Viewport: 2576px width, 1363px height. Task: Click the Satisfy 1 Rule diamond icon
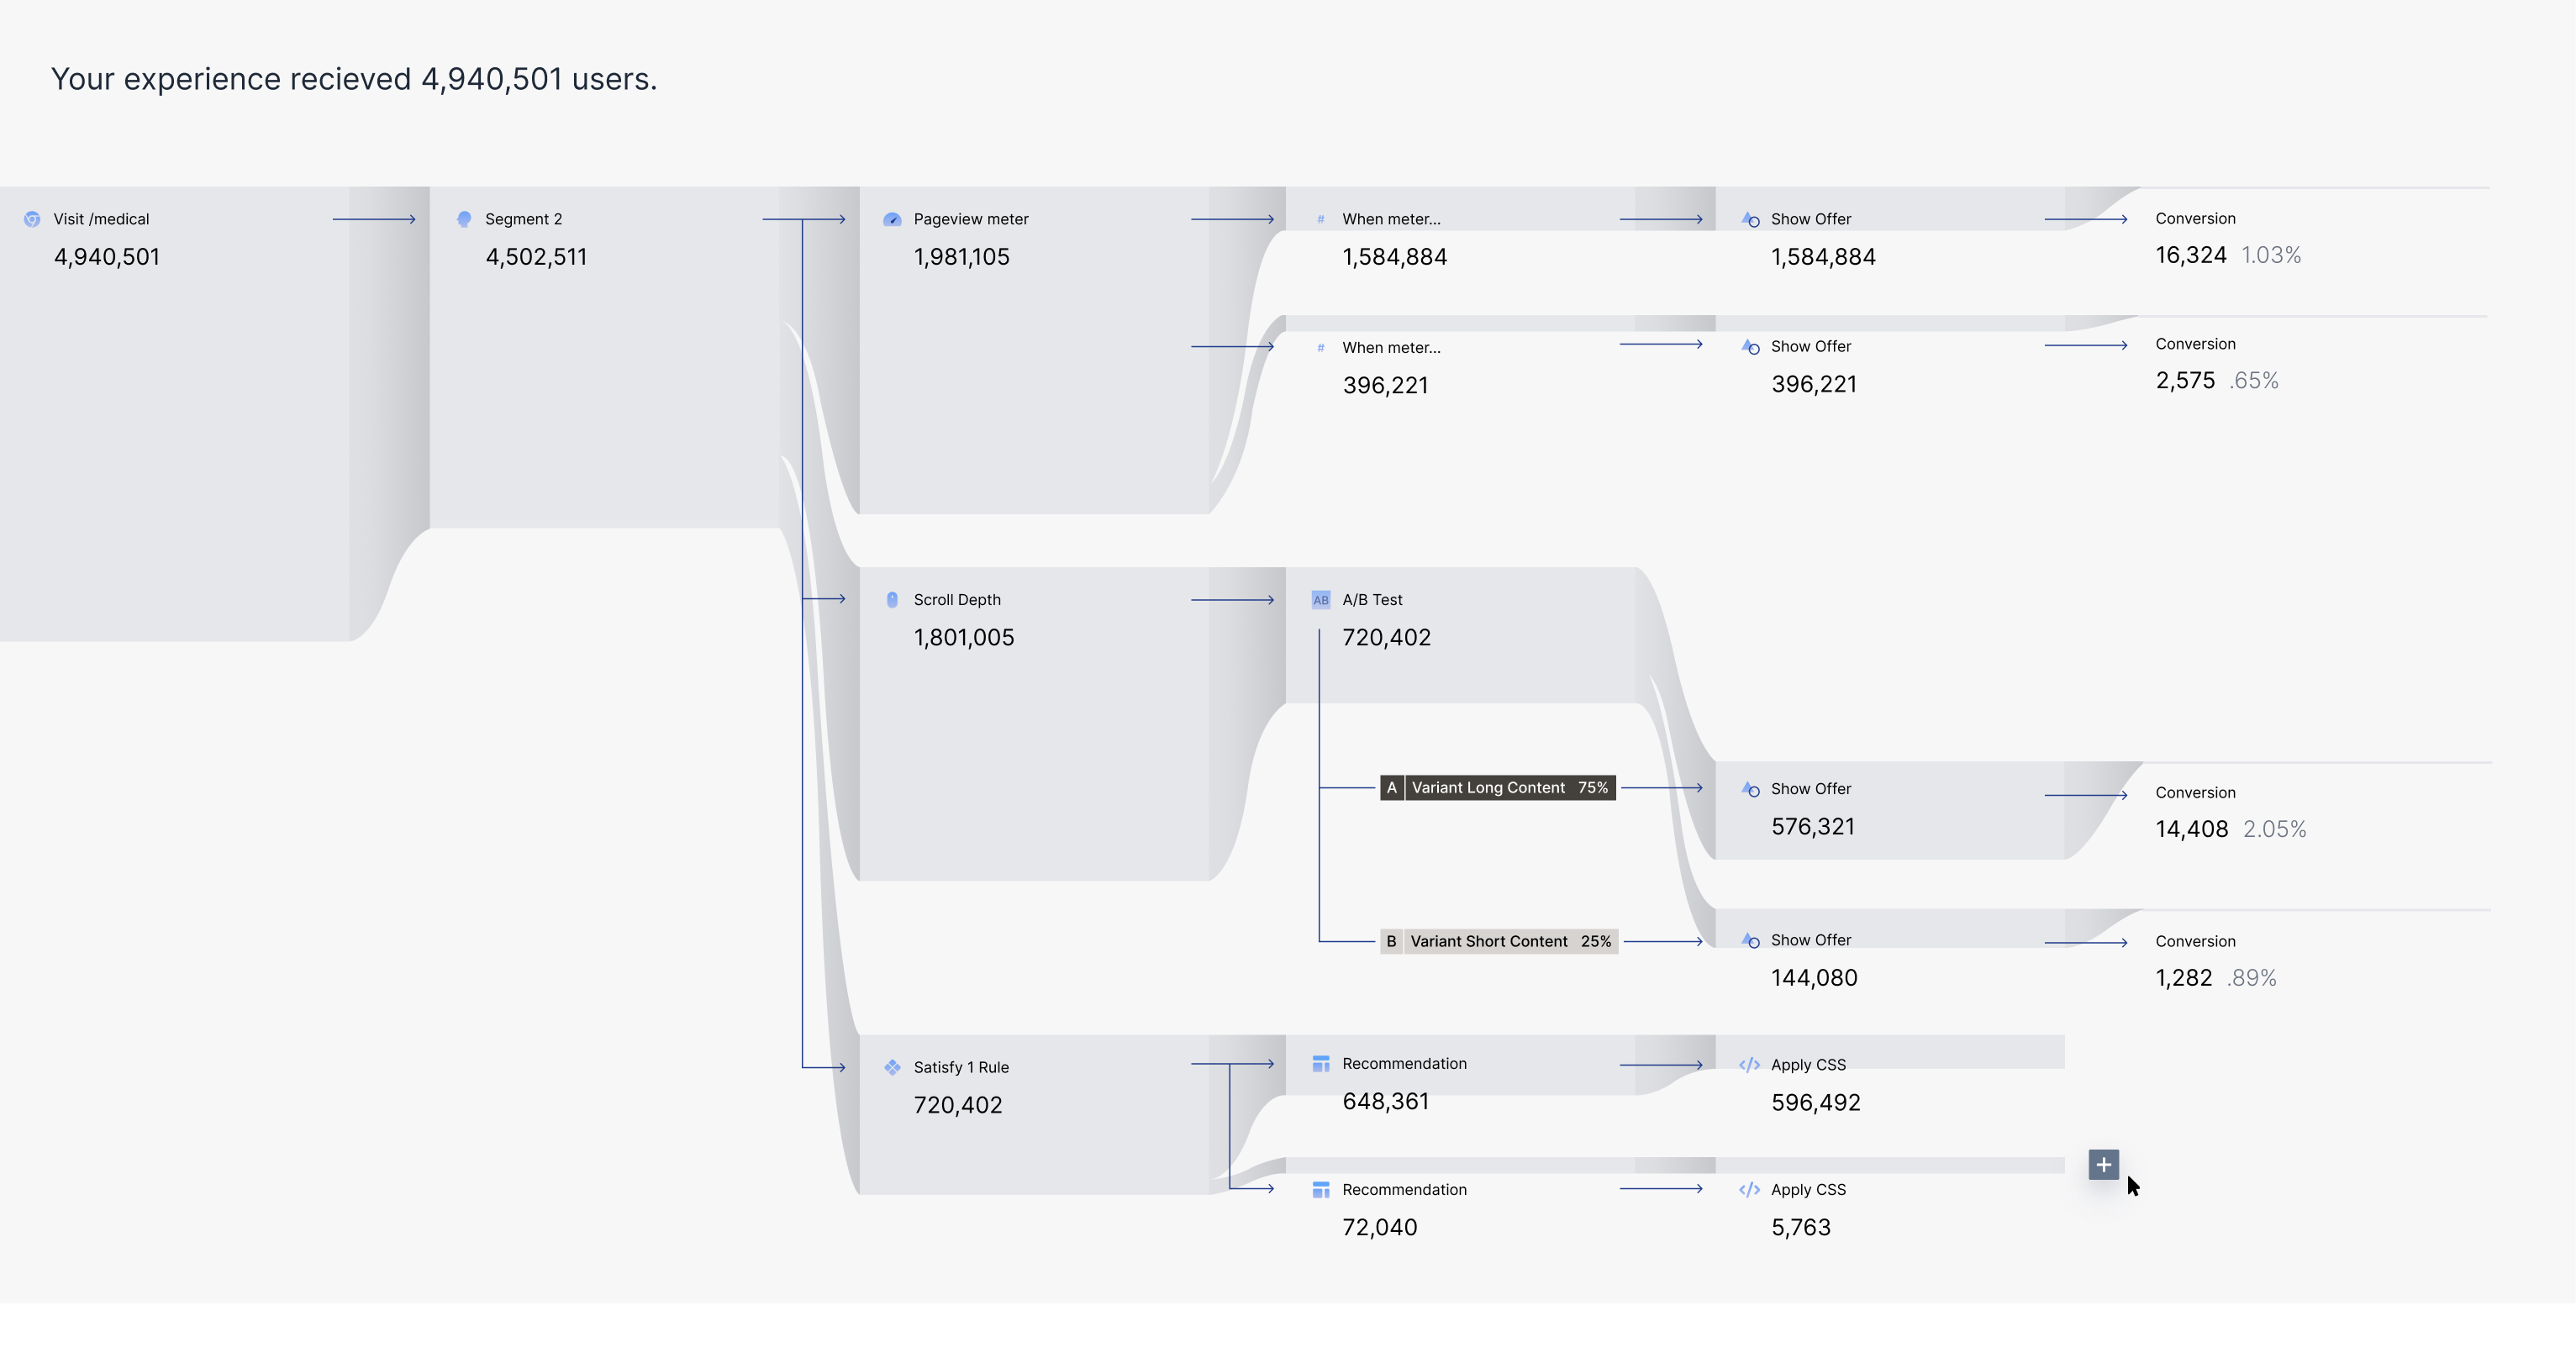pos(892,1067)
